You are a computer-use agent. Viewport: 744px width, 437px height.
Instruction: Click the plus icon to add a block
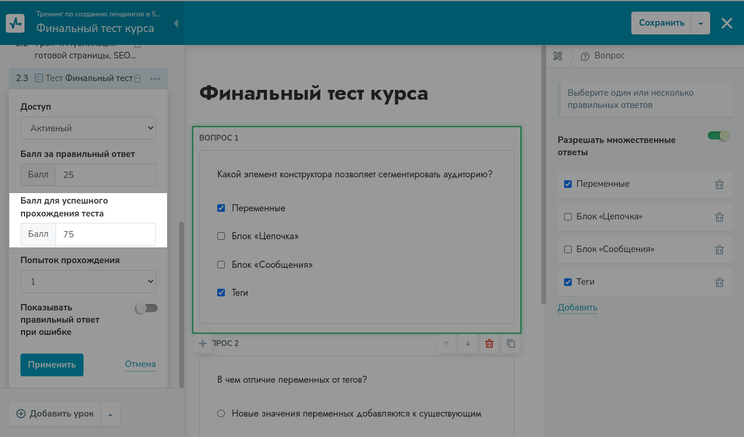tap(203, 344)
